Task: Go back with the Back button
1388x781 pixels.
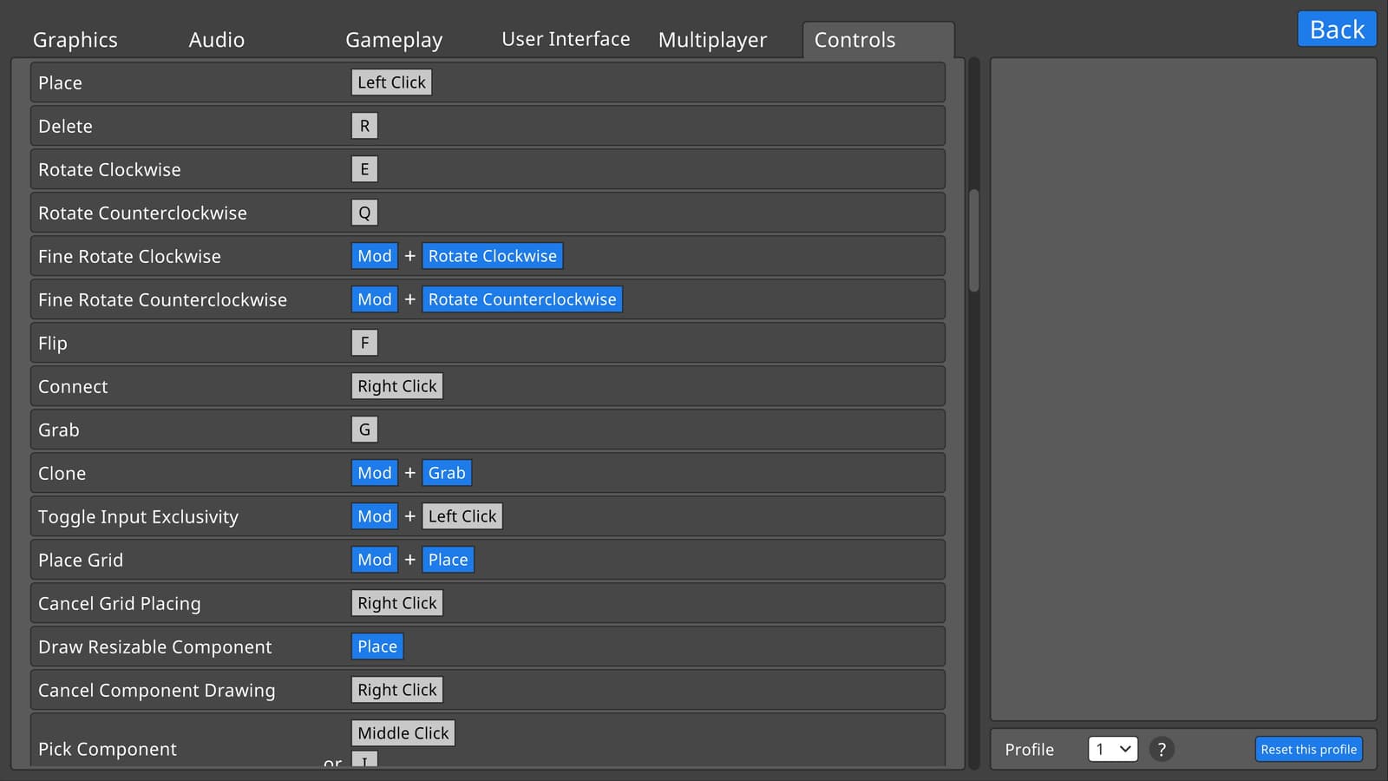Action: (x=1337, y=30)
